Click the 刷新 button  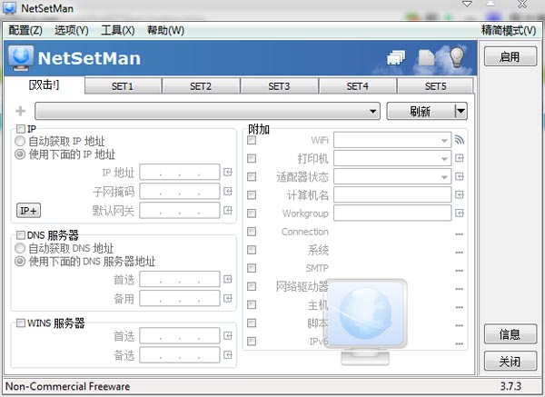tap(421, 111)
